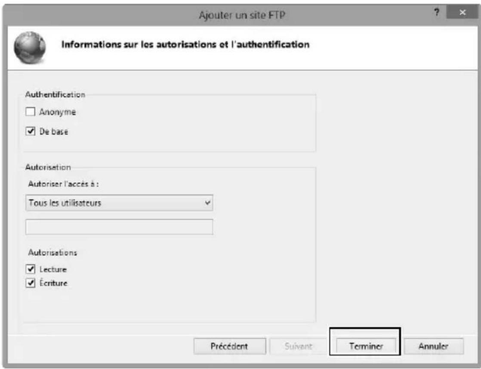Click the 'Autorisations' label
The height and width of the screenshot is (369, 481).
[52, 253]
